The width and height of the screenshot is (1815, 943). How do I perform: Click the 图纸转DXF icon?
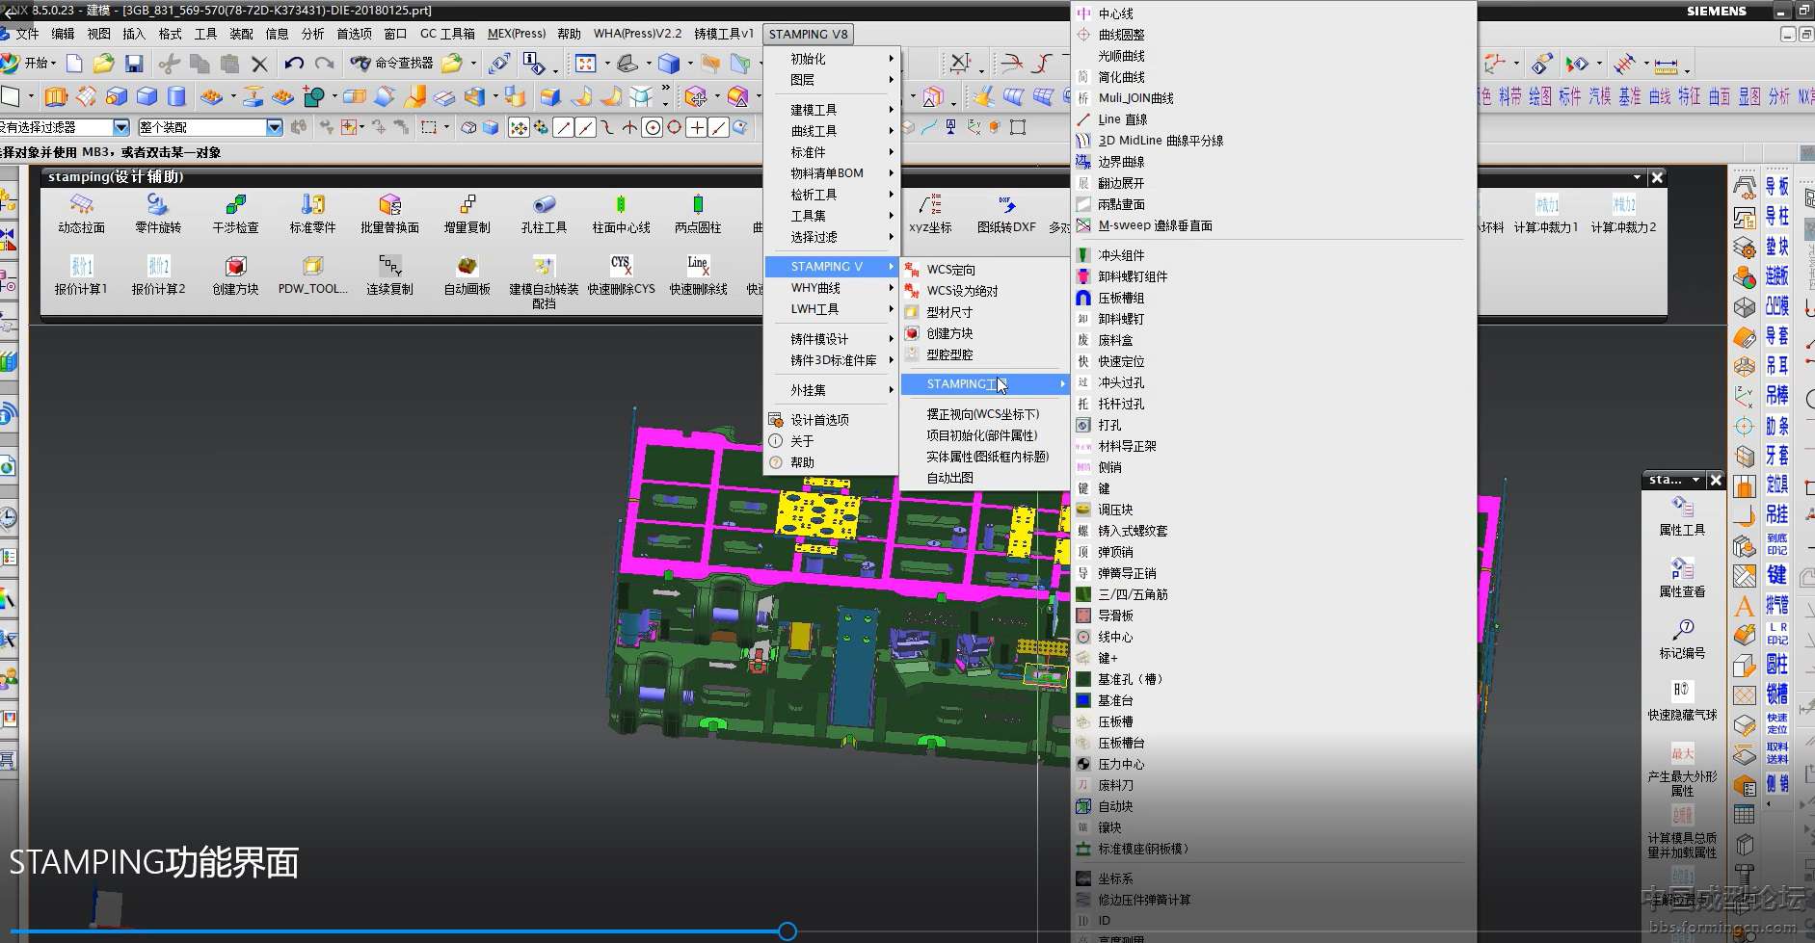click(1006, 205)
